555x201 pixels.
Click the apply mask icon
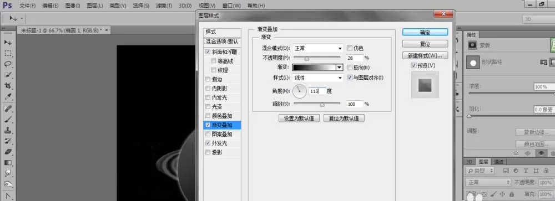pos(527,153)
